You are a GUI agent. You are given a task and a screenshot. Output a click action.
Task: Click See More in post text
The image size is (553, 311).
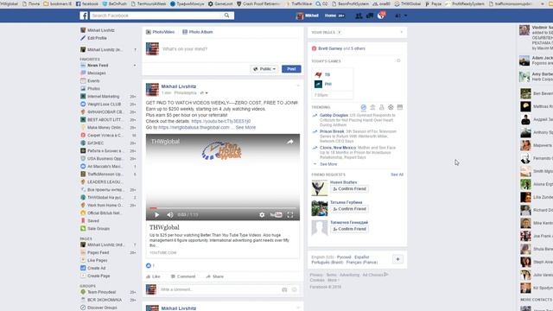245,127
